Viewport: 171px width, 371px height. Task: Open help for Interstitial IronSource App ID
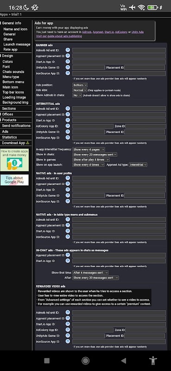click(68, 137)
